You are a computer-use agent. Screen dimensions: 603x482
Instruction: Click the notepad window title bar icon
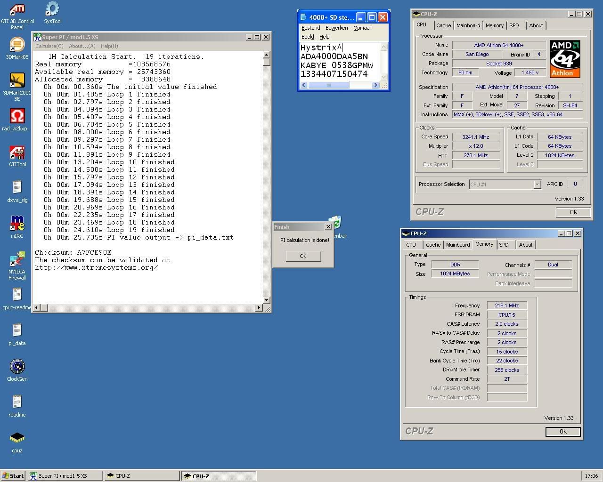pyautogui.click(x=303, y=17)
